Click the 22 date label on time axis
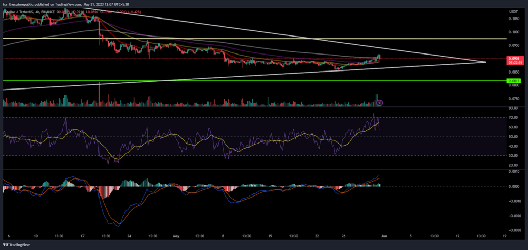Image resolution: width=528 pixels, height=250 pixels. click(x=317, y=236)
